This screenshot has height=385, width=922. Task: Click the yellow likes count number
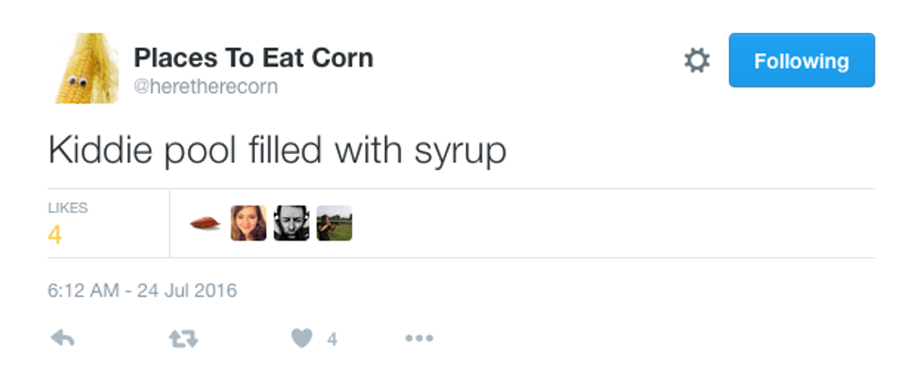[x=55, y=235]
